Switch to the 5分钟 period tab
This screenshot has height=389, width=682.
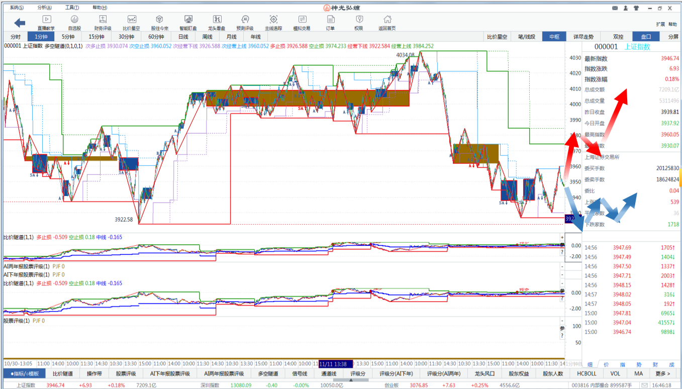68,37
